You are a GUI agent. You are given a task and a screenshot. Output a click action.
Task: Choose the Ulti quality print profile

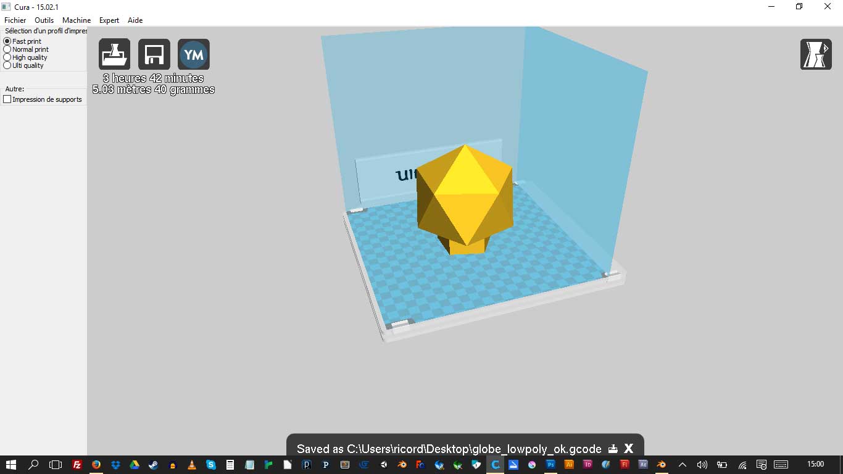coord(7,65)
